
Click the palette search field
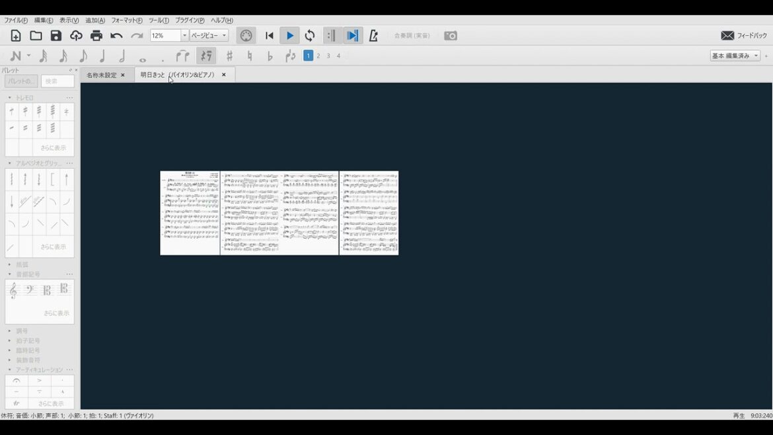tap(57, 81)
